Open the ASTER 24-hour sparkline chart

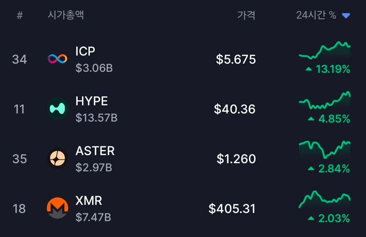[x=324, y=149]
